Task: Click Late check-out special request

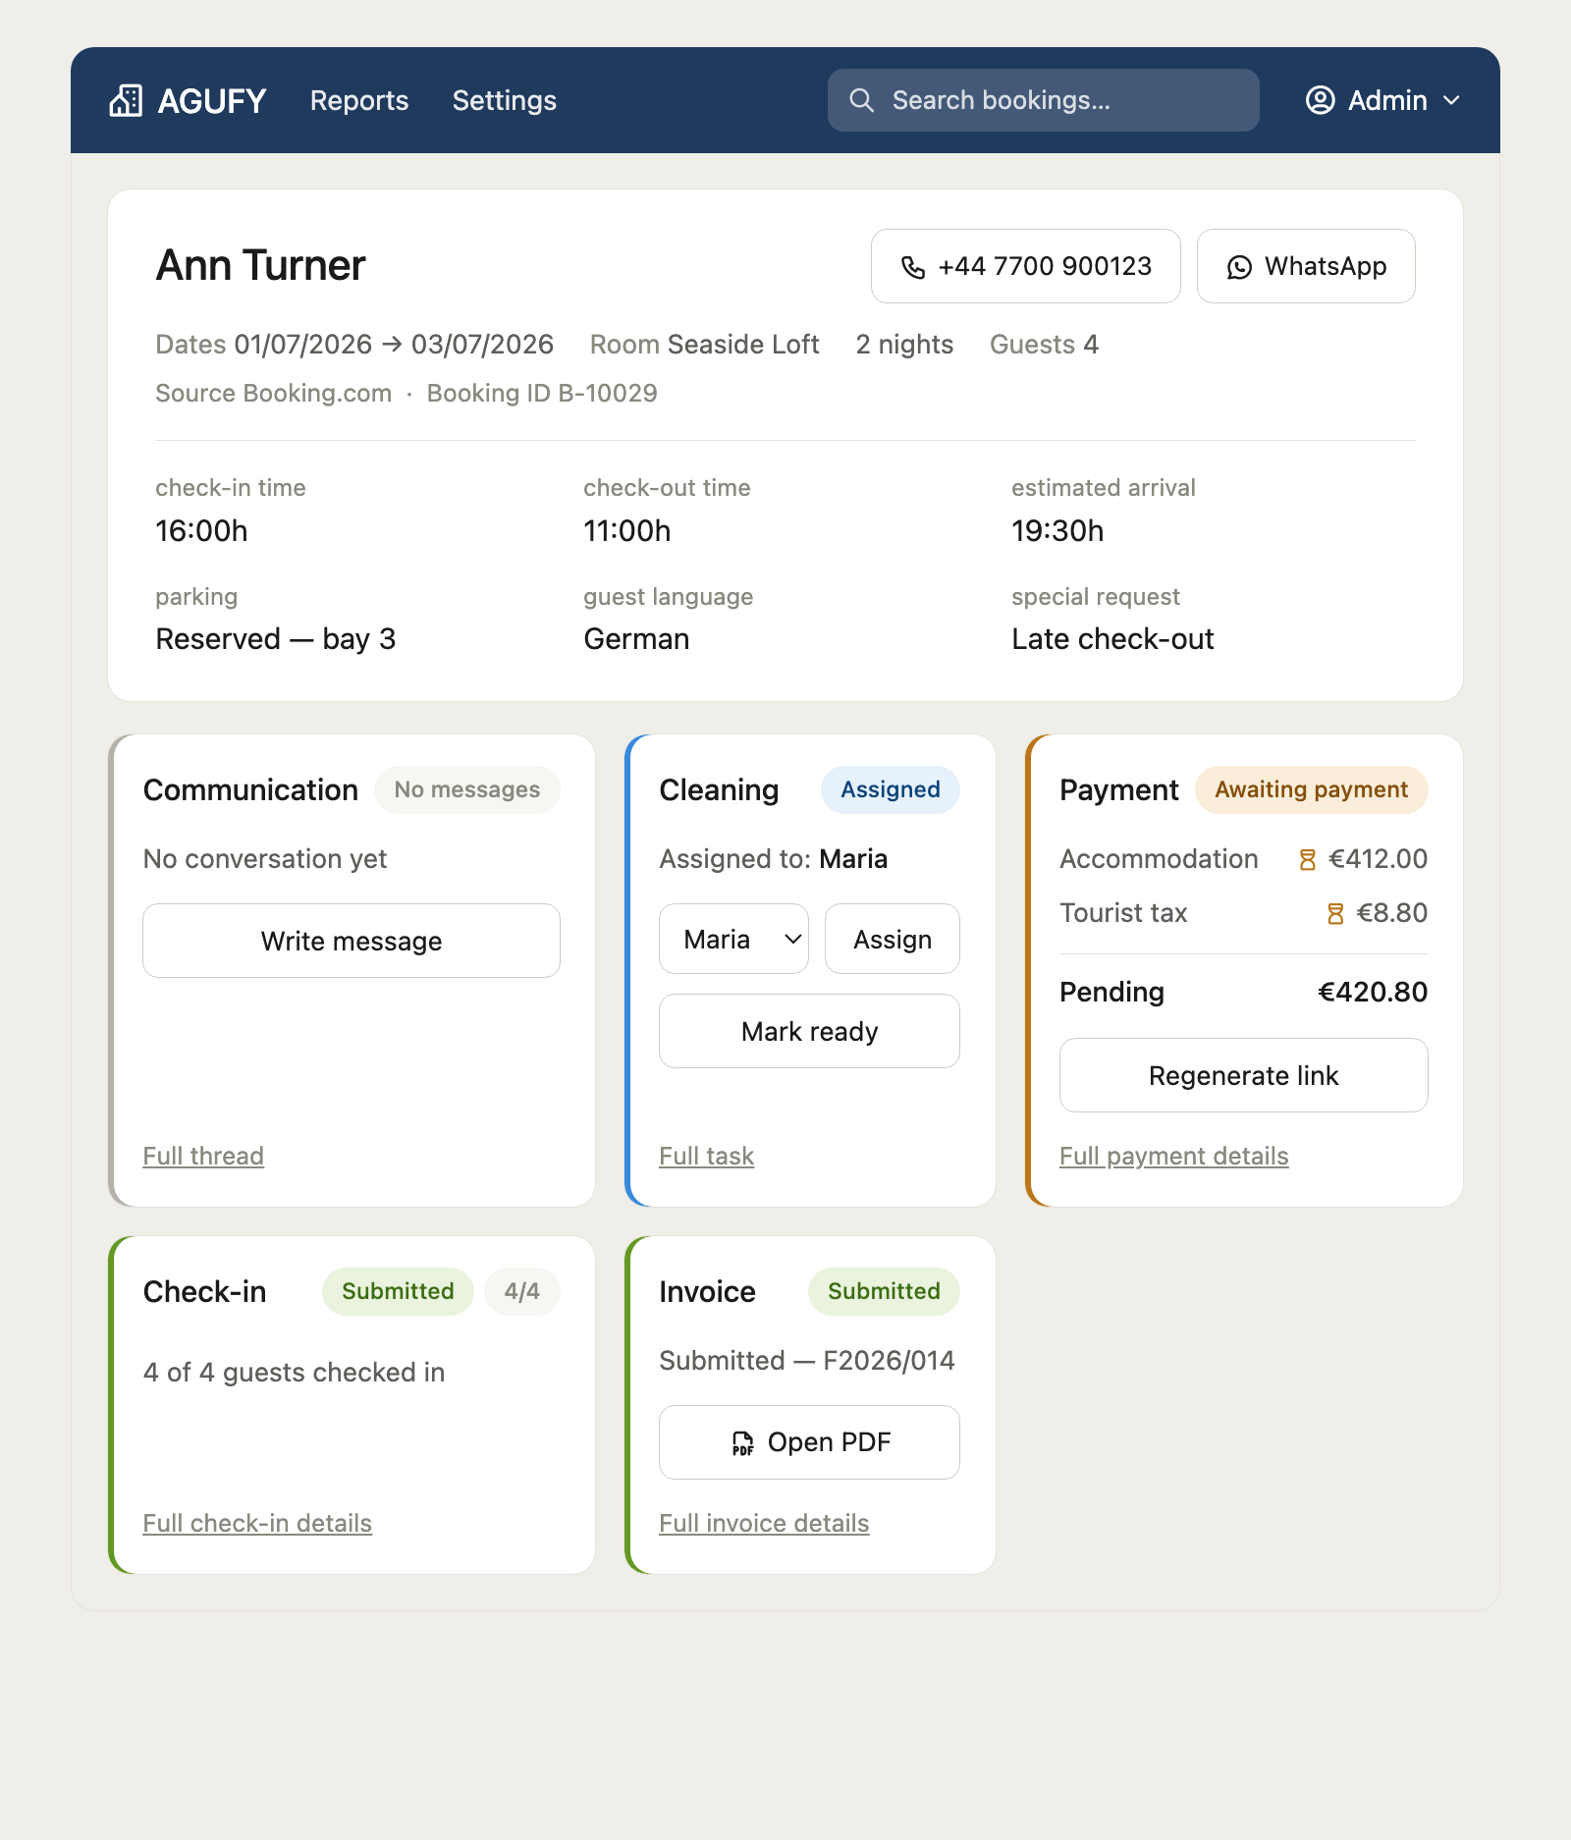Action: (1112, 639)
